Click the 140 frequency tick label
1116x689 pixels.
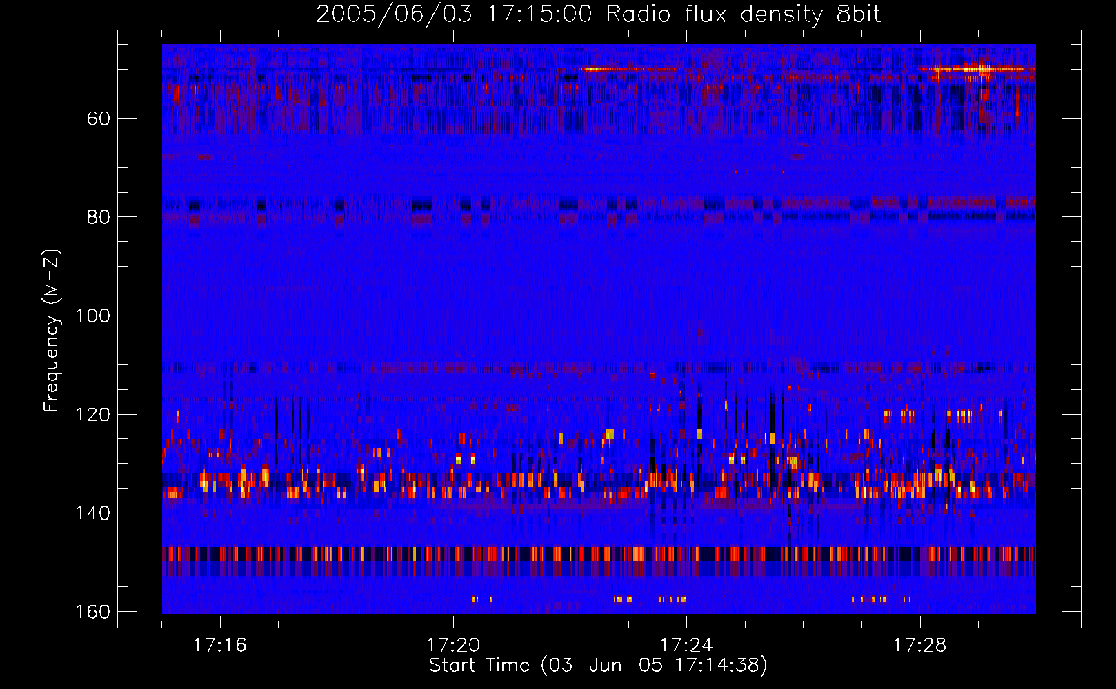click(92, 513)
